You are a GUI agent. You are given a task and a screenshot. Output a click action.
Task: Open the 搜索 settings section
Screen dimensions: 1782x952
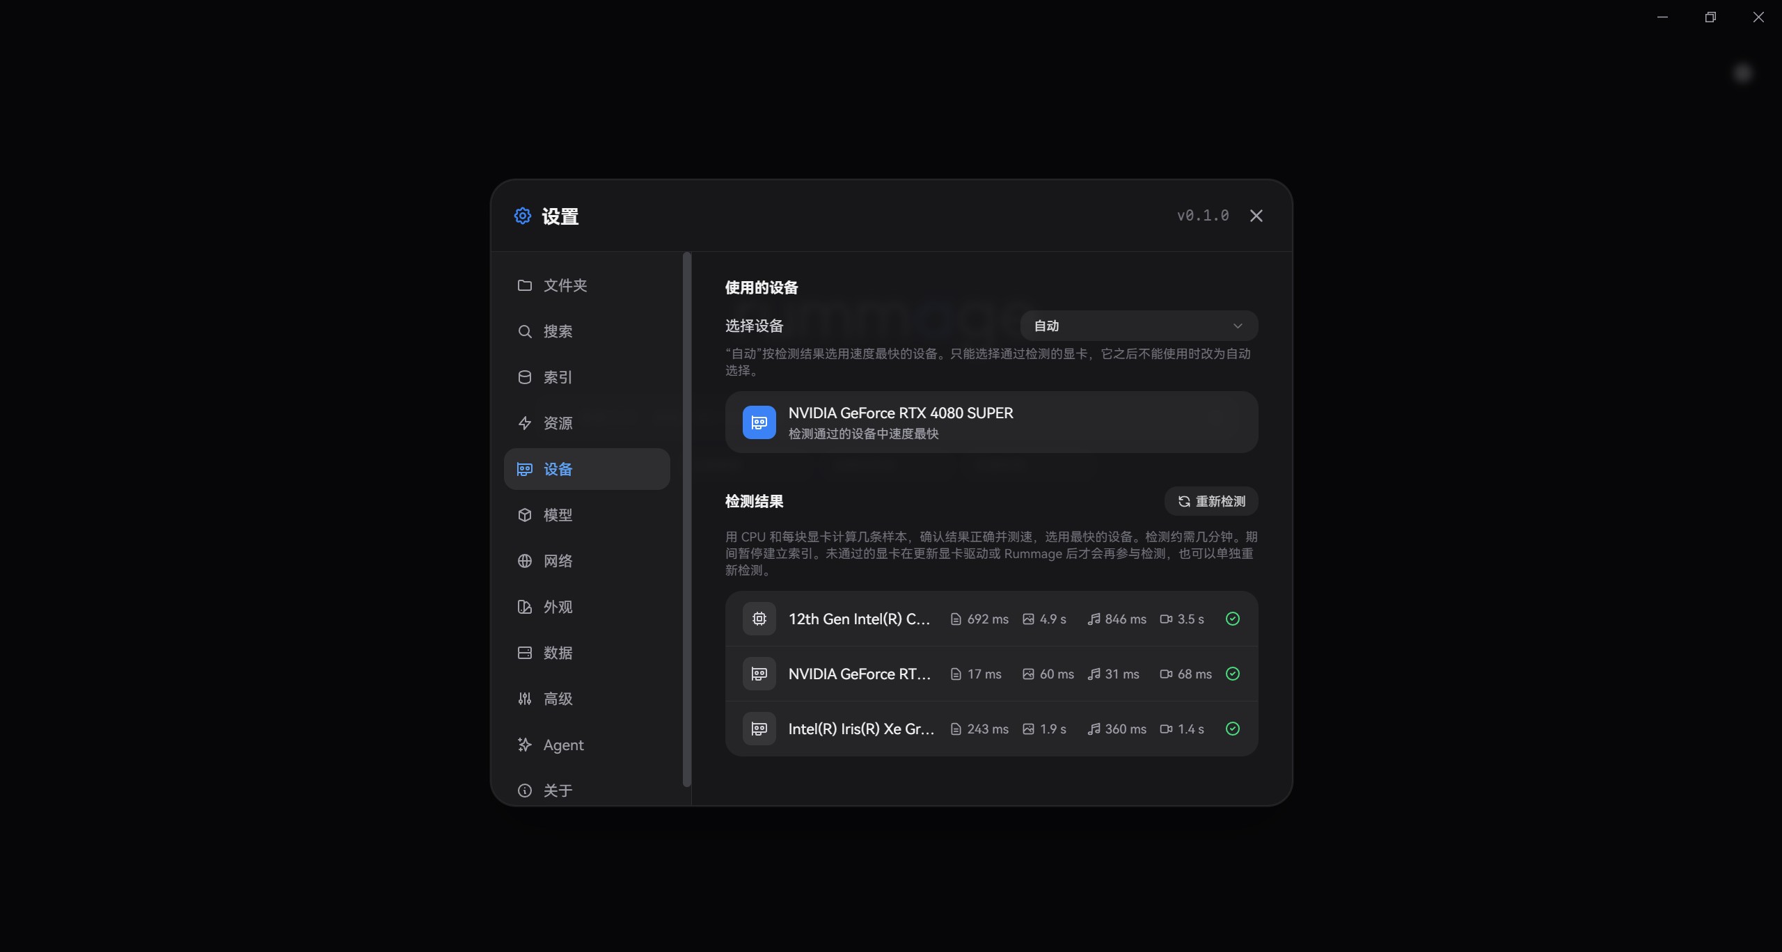pyautogui.click(x=586, y=331)
